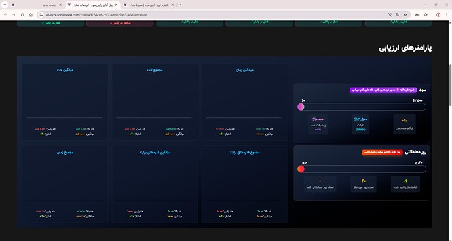Click the page vertical scrollbar thumb
The width and height of the screenshot is (452, 241).
450,85
